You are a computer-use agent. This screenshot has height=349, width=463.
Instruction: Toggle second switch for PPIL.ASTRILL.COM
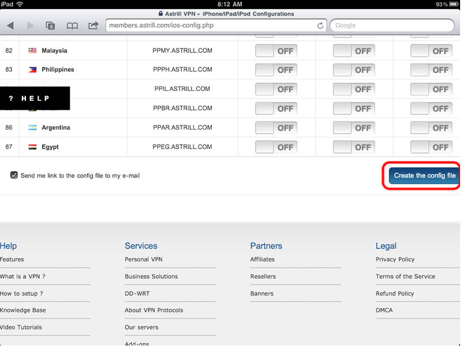click(x=354, y=89)
